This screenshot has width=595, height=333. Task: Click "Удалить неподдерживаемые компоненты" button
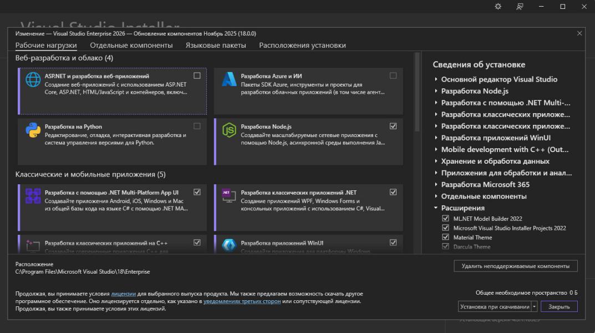515,266
